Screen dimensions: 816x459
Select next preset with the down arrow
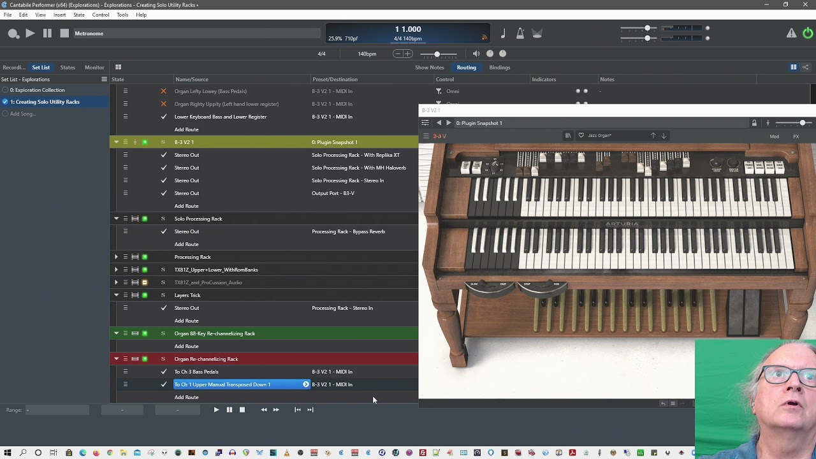(664, 136)
